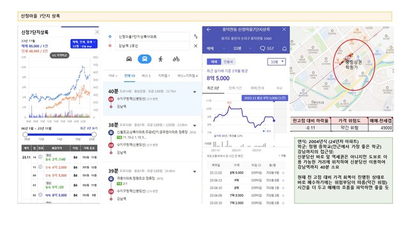Screen dimensions: 409x230
Task: Clear the 강남역 2호선 destination with X
Action: (x=196, y=46)
